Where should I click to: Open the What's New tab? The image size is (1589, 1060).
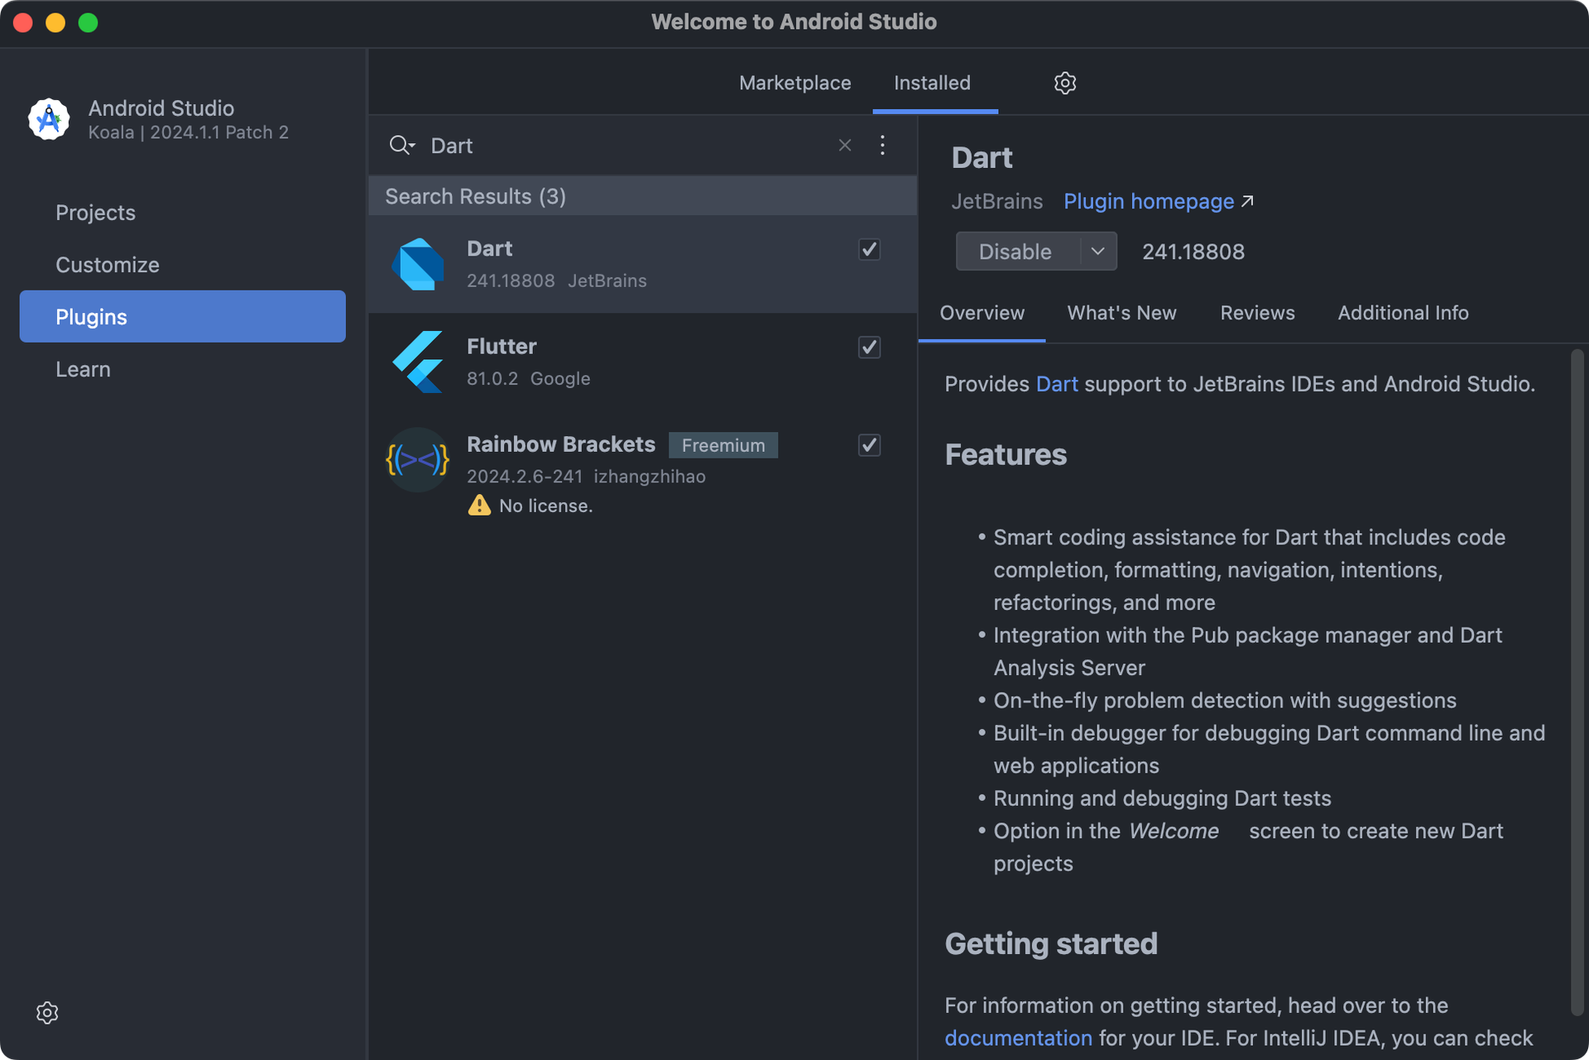[x=1121, y=313]
